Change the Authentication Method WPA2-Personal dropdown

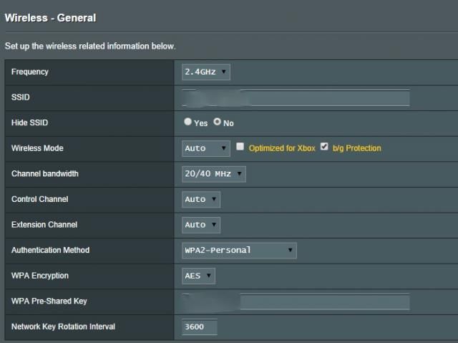point(239,251)
